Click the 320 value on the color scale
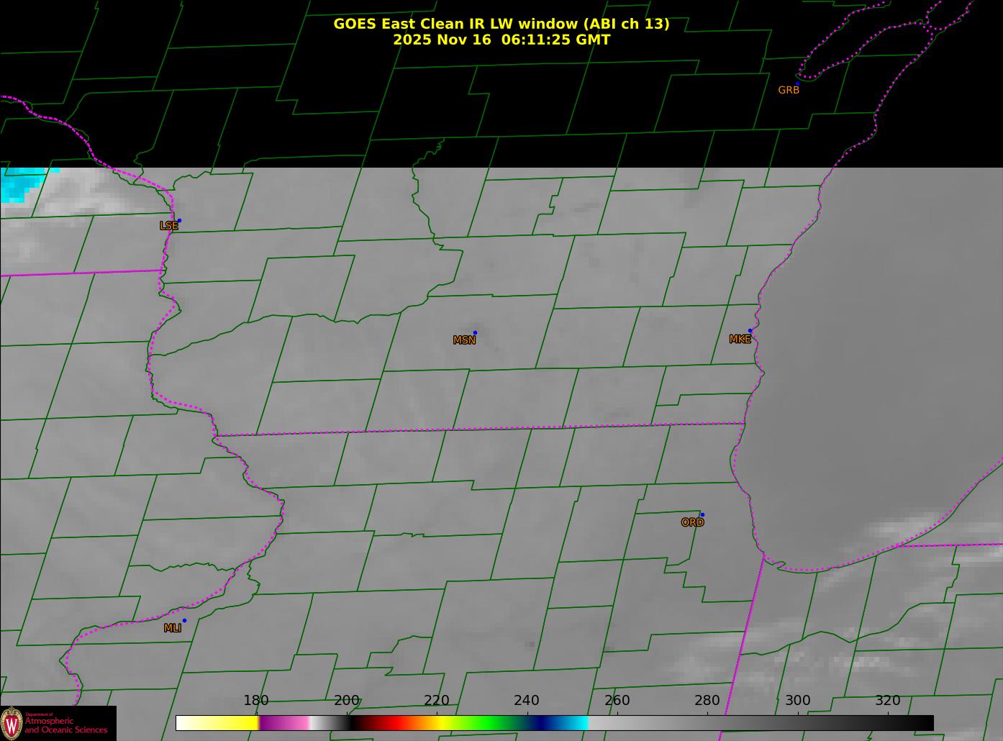 pos(888,701)
